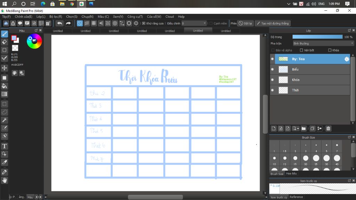Select the Eyedropper tool

click(4, 172)
